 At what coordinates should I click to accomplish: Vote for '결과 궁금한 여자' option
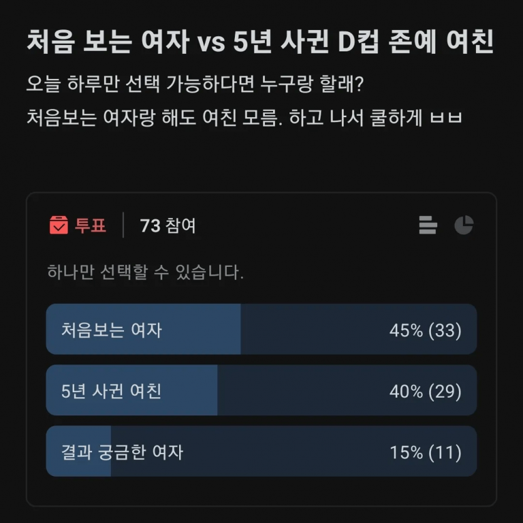[122, 452]
